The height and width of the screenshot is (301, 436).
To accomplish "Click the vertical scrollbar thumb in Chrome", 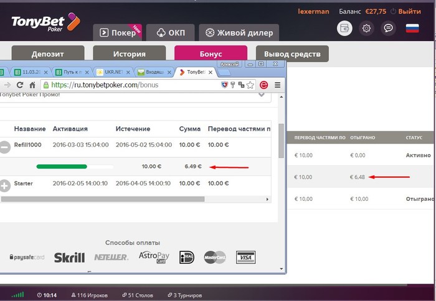I will [x=281, y=141].
